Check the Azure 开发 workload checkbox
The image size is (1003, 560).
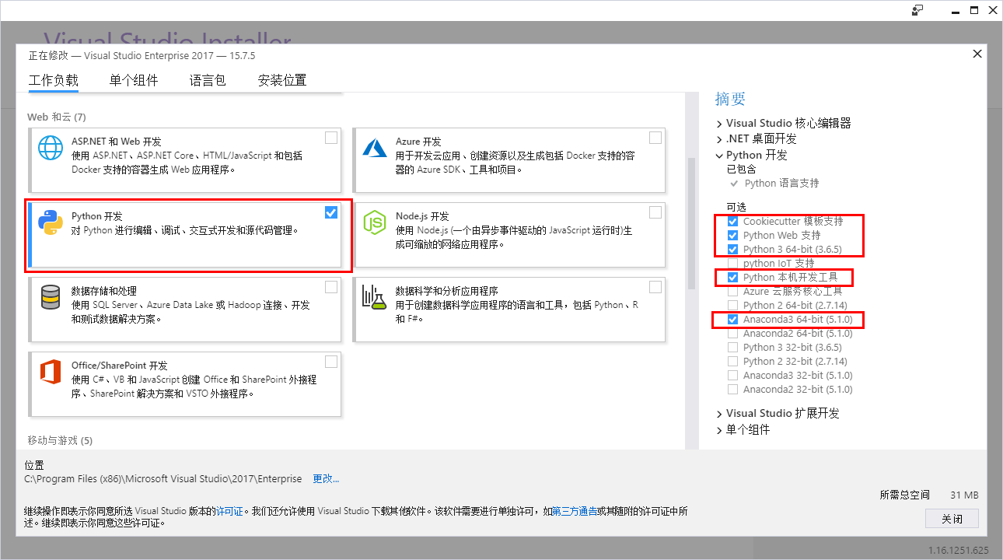point(655,138)
